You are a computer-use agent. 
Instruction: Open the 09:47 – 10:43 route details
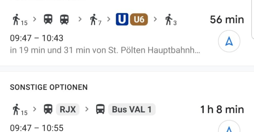(x=37, y=38)
